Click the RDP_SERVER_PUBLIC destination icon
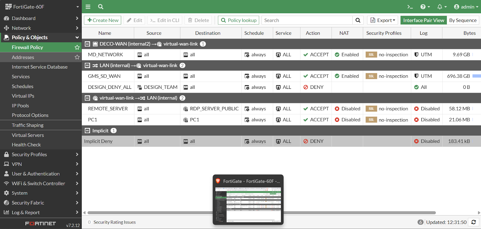 (186, 109)
